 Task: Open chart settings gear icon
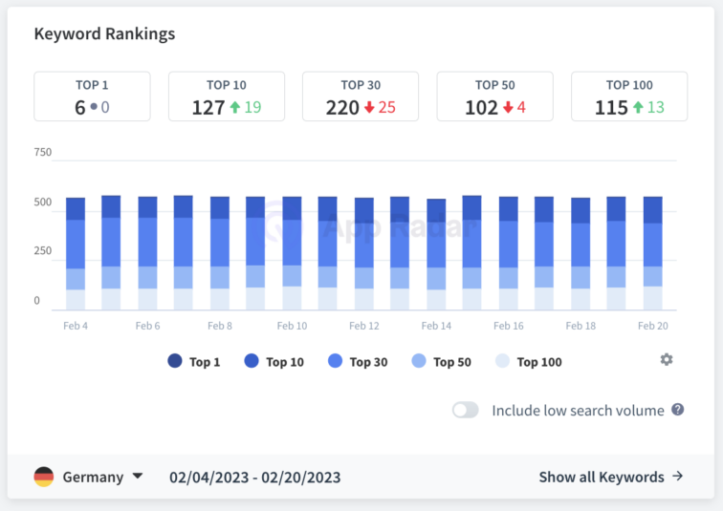click(667, 359)
